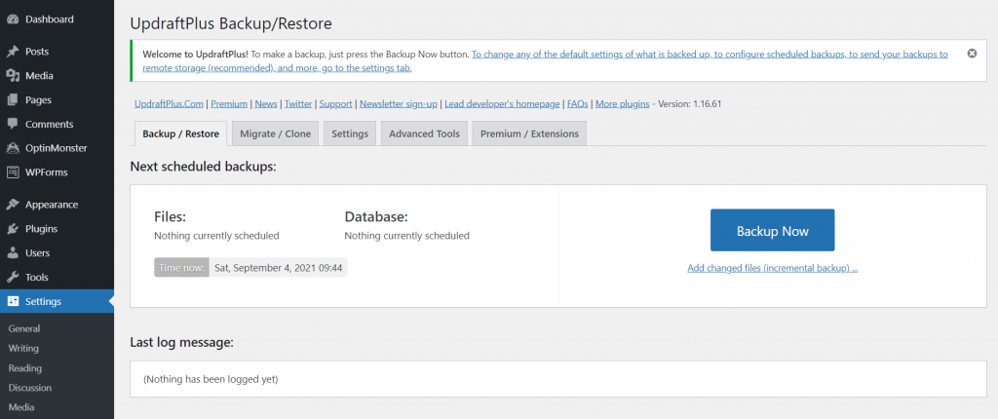
Task: Click the OptinMonster mascot icon
Action: pos(13,148)
